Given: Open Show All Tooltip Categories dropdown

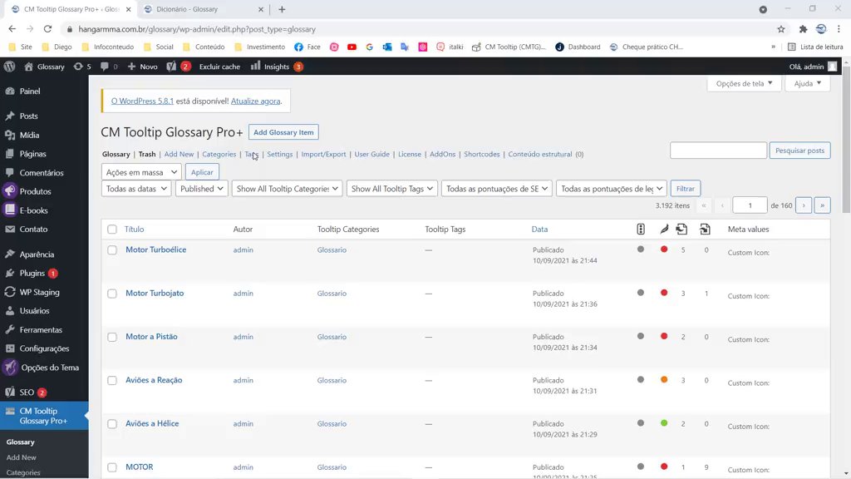Looking at the screenshot, I should point(287,189).
